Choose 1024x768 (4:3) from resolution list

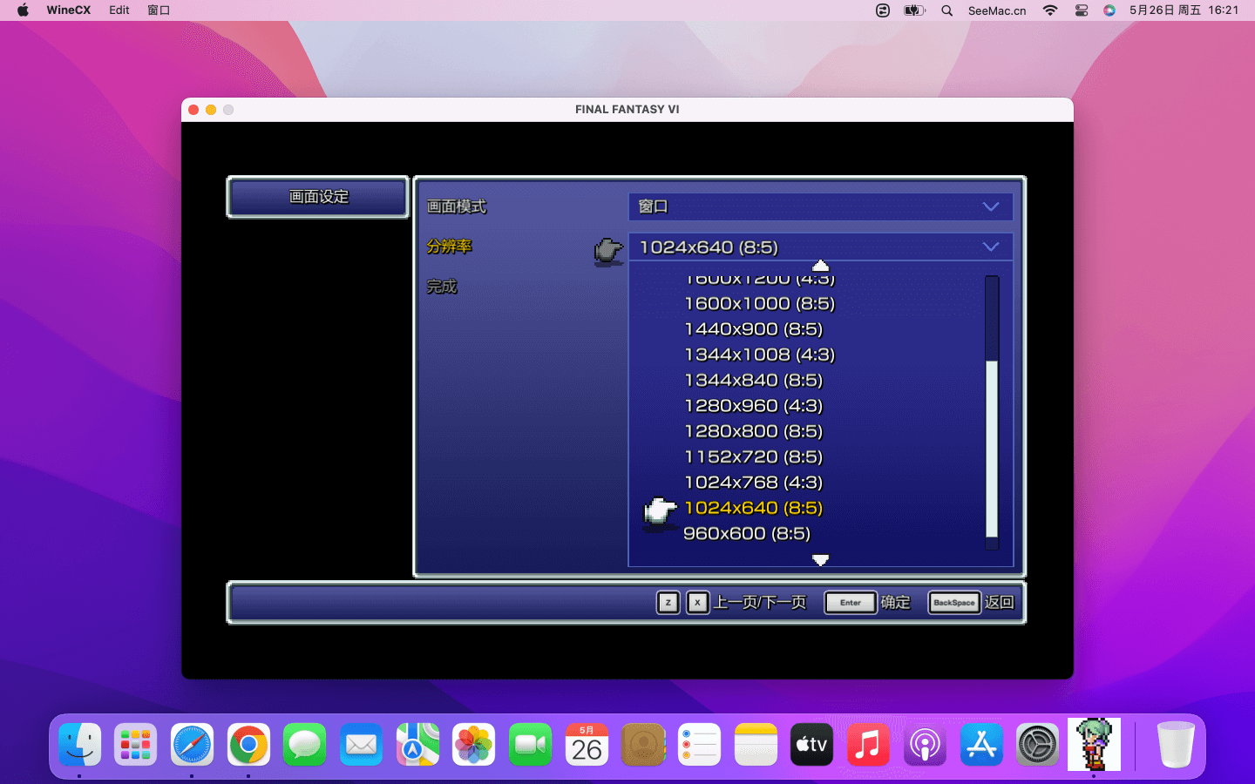click(753, 483)
